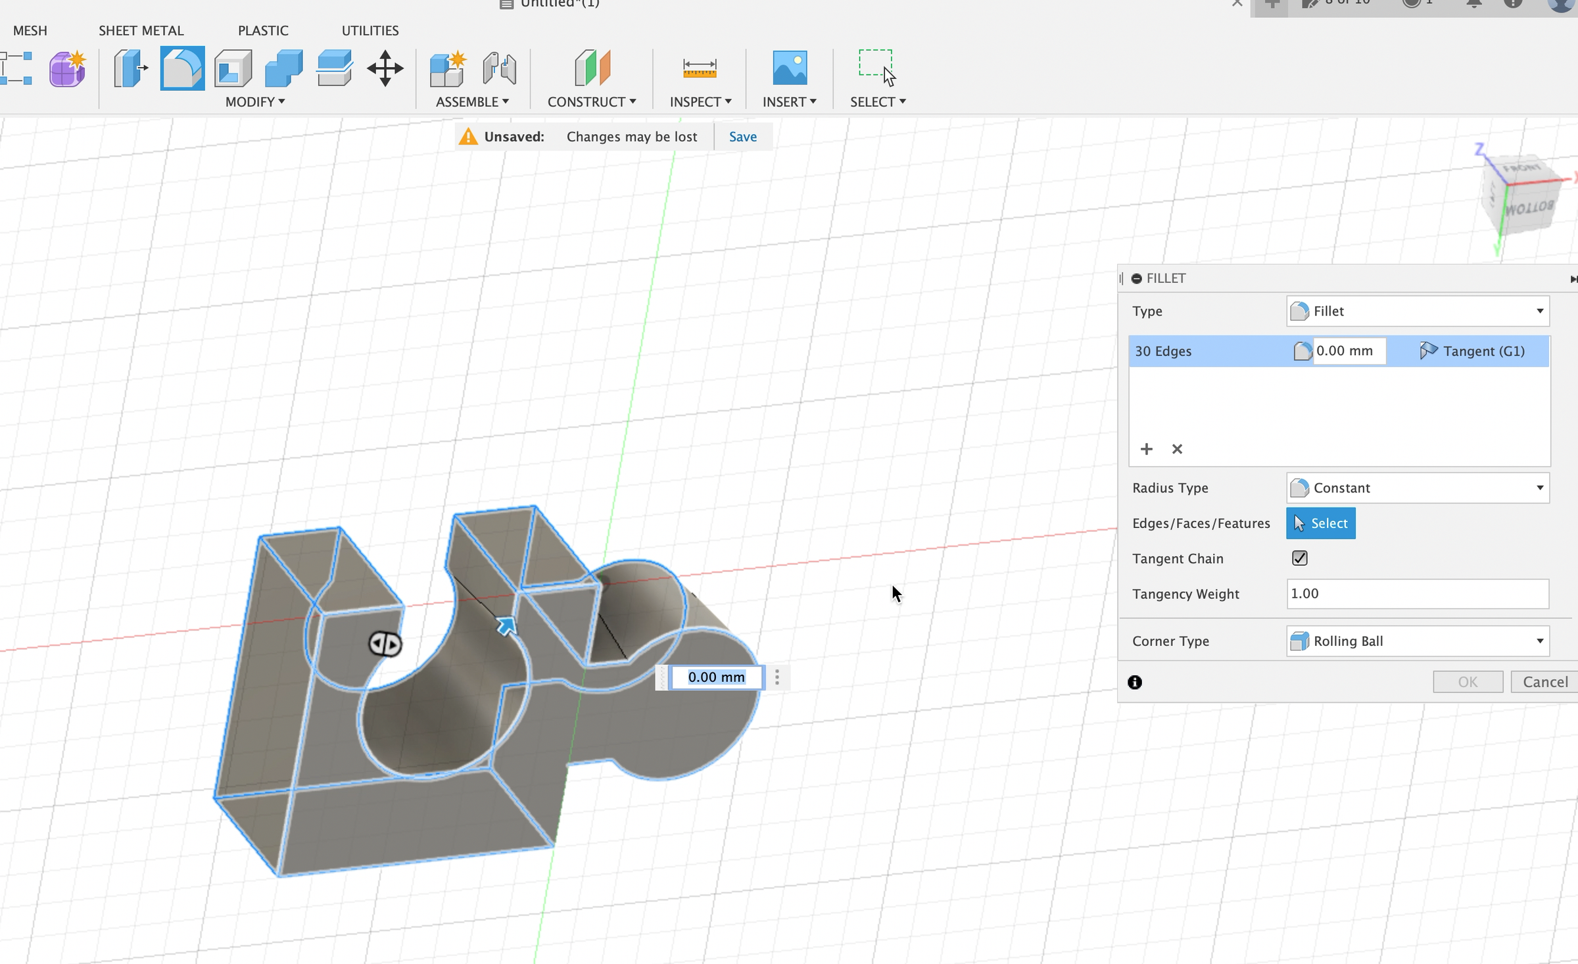Click the Tangency Weight input field
Screen dimensions: 1578x964
(1418, 594)
